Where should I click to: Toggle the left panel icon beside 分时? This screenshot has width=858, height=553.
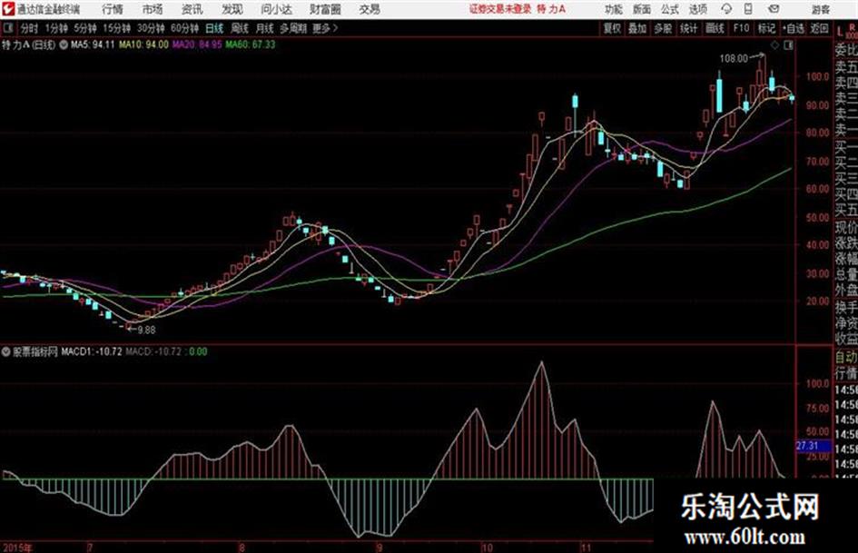tap(7, 28)
